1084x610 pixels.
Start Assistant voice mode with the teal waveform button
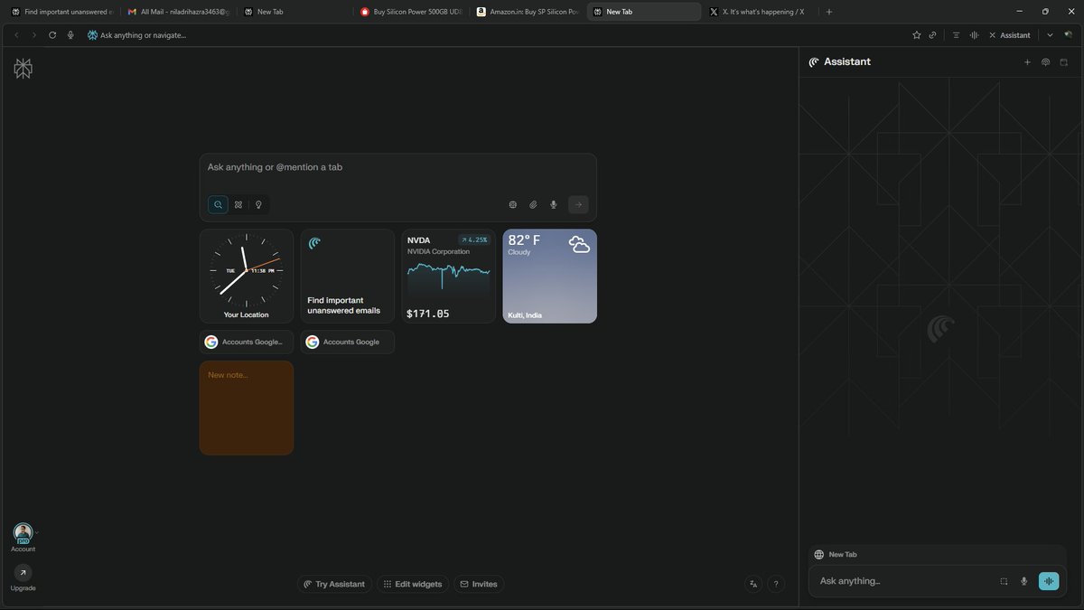(1049, 581)
